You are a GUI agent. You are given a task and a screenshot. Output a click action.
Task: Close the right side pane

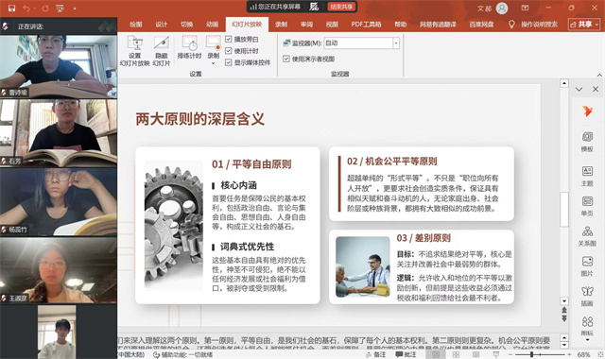pos(596,89)
